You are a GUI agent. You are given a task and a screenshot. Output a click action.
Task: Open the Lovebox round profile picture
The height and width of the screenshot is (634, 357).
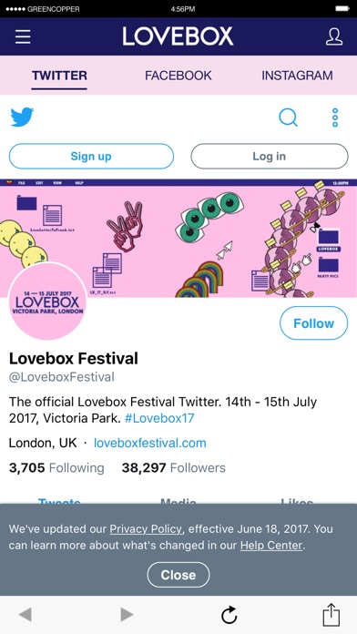[x=47, y=301]
